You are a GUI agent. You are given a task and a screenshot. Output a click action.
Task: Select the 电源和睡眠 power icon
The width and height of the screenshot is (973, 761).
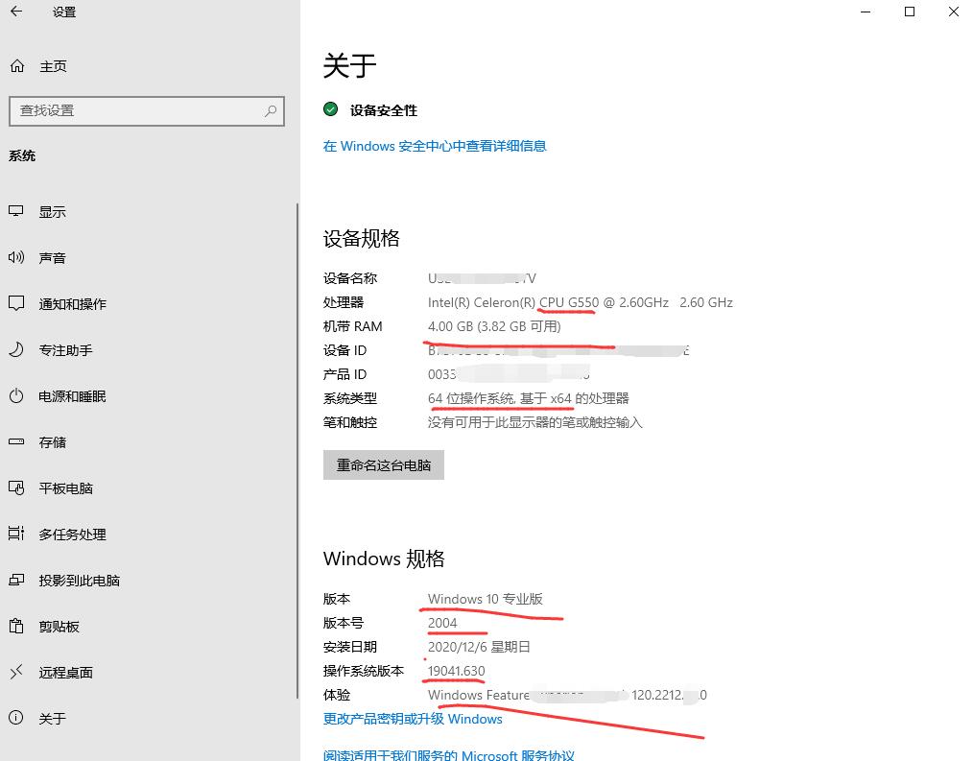tap(16, 395)
